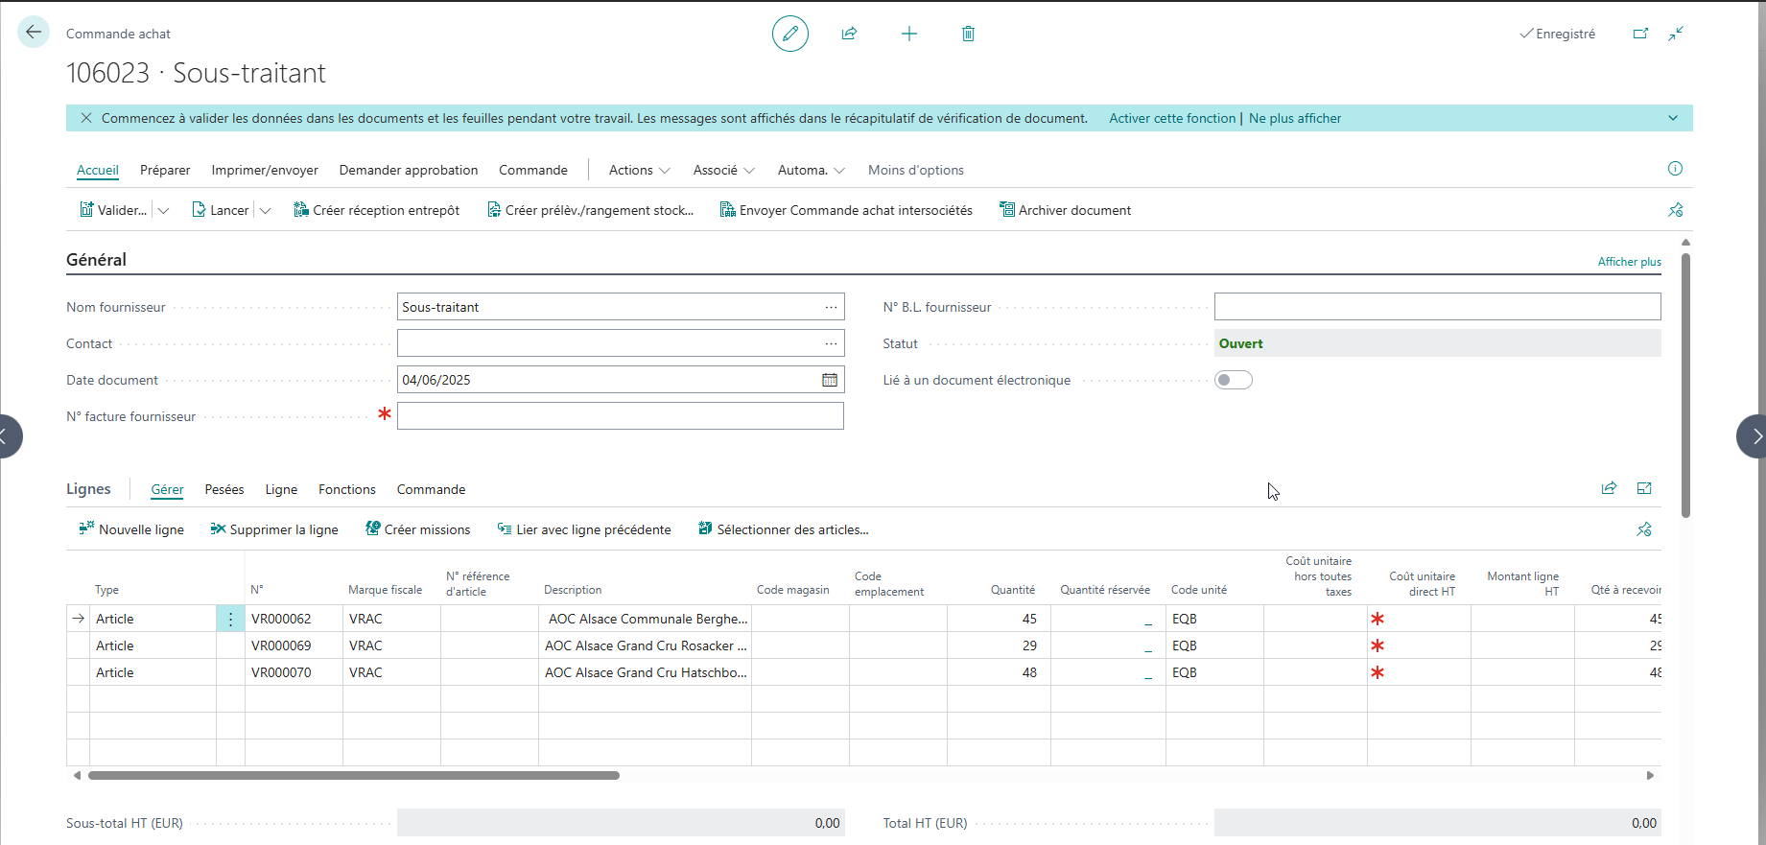
Task: Click the N° facture fournisseur input field
Action: [x=621, y=415]
